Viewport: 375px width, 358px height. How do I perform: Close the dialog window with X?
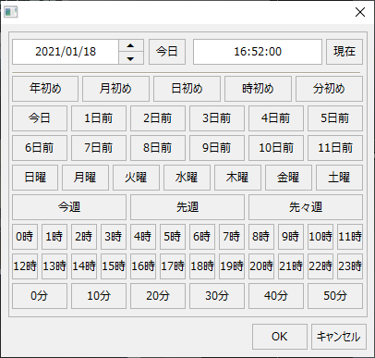(360, 12)
